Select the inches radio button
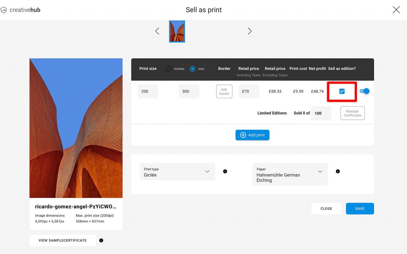Viewport: 407px width, 254px height. 169,68
